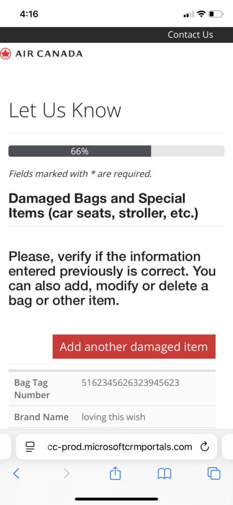The image size is (233, 505).
Task: Reload the page with refresh icon
Action: pos(205,447)
